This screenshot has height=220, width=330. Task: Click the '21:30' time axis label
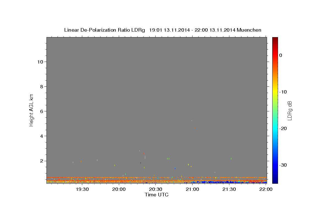tap(229, 189)
